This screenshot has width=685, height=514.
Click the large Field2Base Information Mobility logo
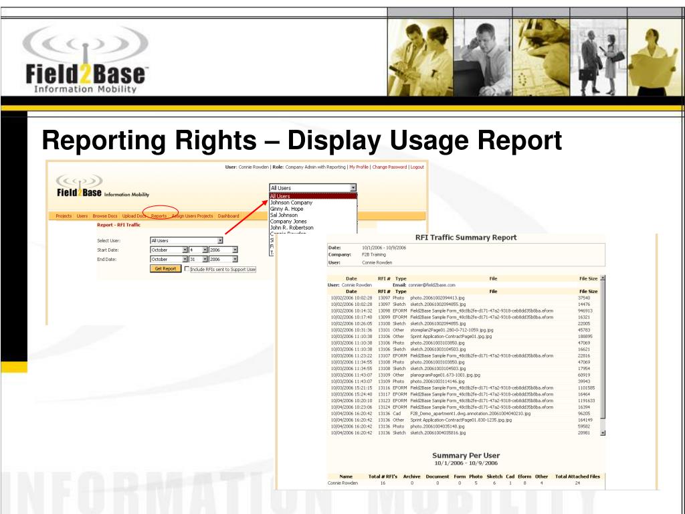[x=86, y=60]
